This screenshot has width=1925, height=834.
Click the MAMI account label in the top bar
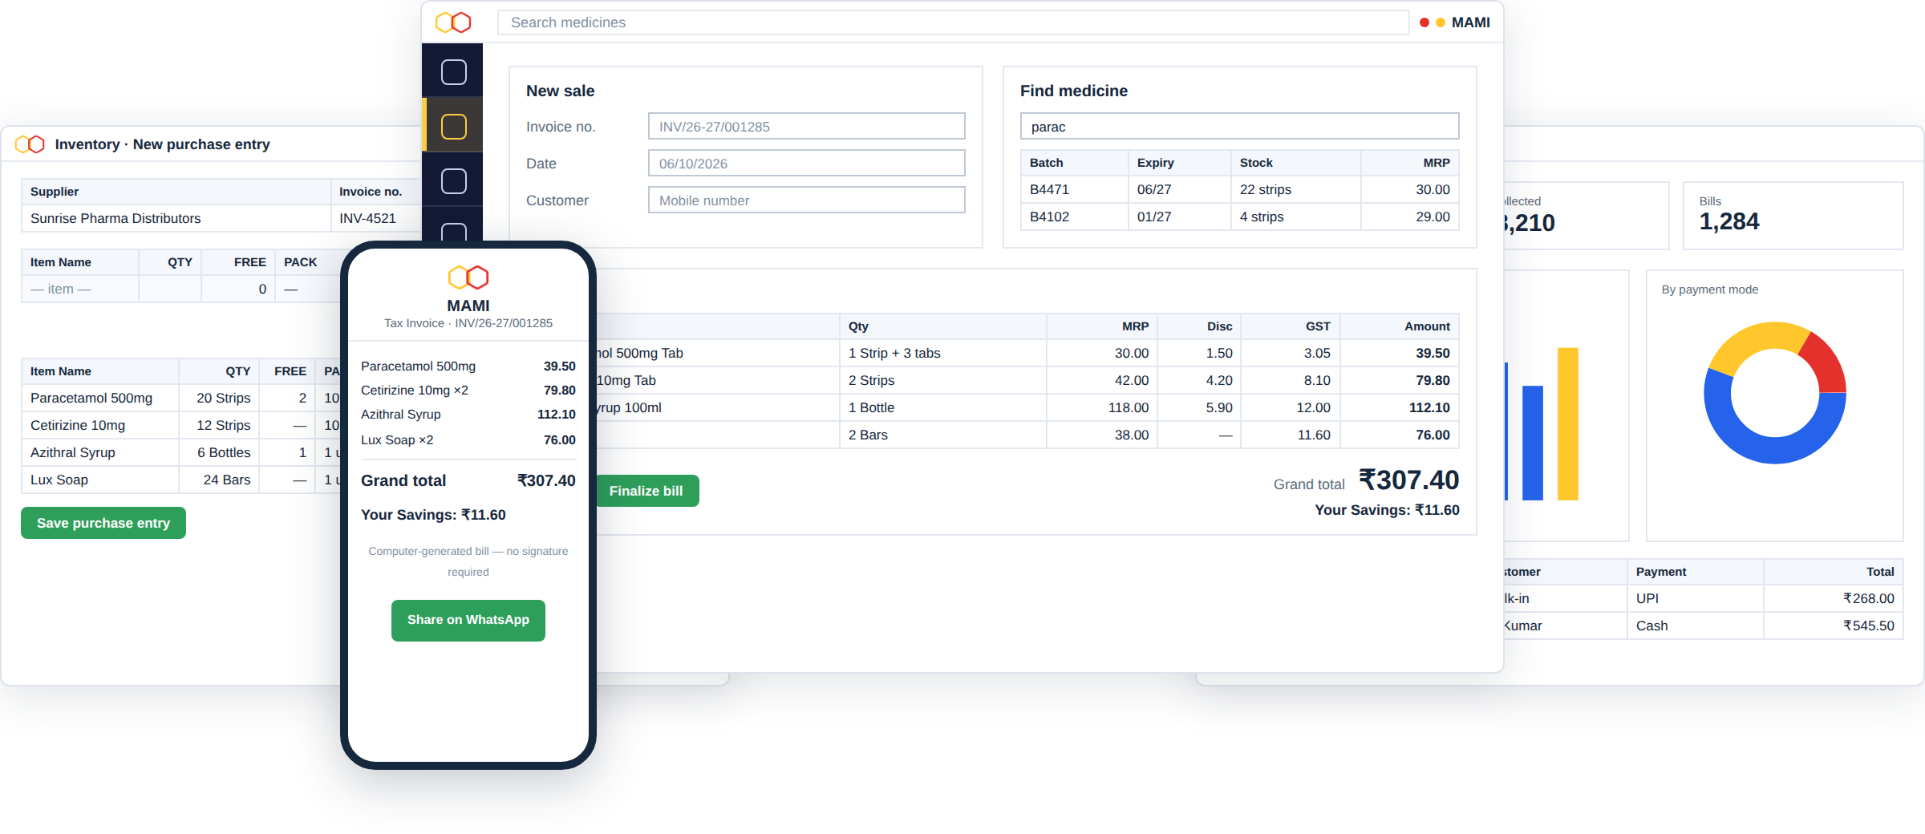(1471, 22)
